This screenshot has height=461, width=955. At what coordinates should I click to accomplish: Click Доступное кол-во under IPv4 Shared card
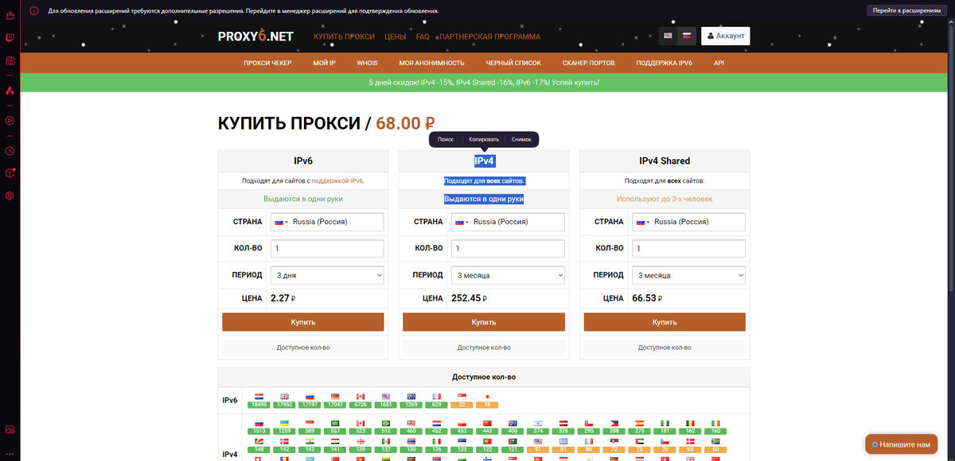click(x=665, y=347)
